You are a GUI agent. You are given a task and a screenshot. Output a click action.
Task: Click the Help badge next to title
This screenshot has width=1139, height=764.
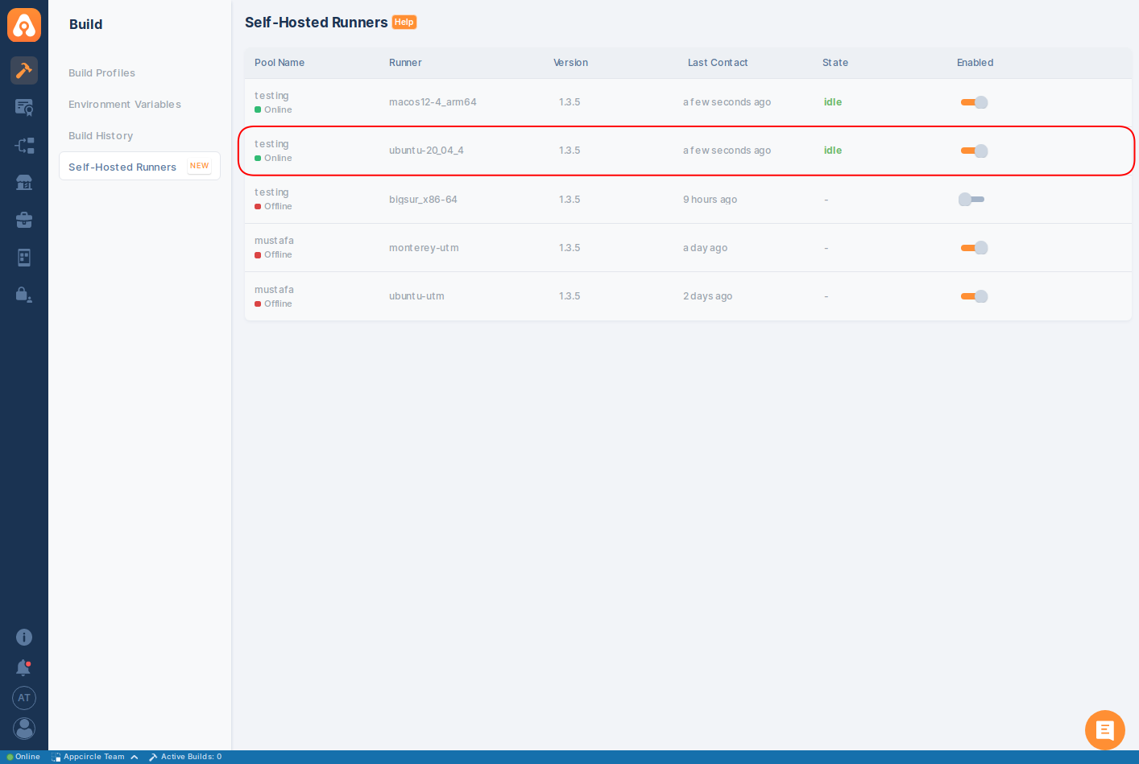tap(404, 23)
